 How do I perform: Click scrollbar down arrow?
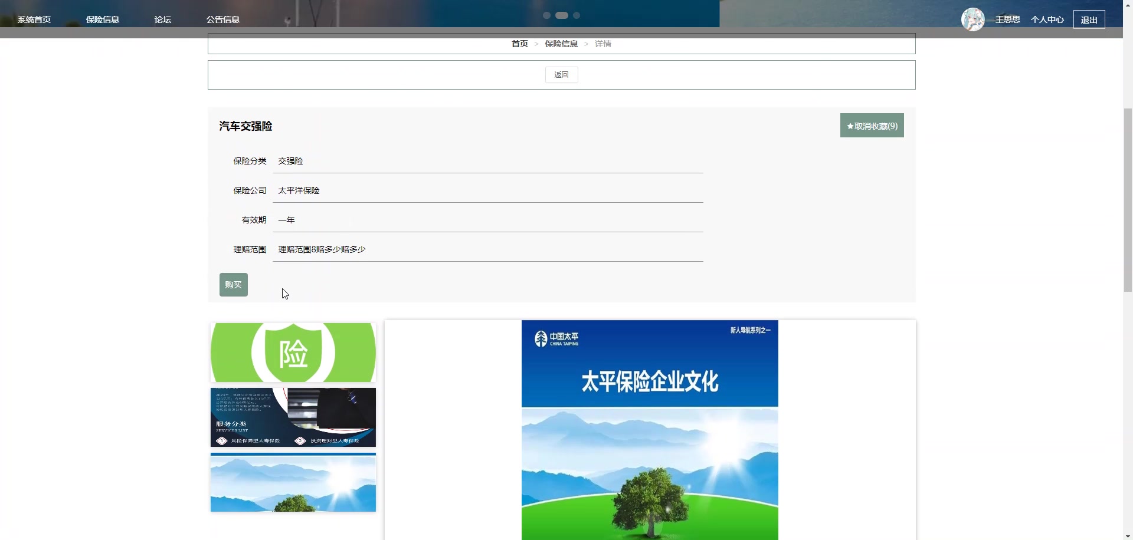pos(1128,535)
